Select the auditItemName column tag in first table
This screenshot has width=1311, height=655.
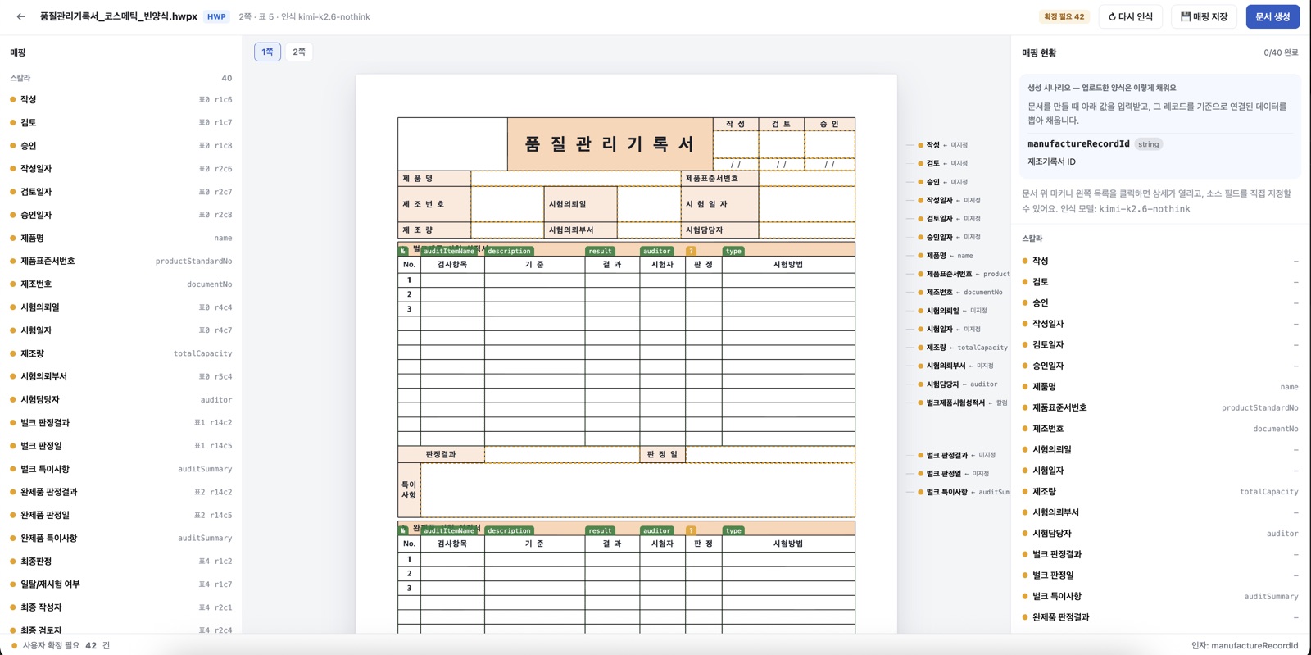(449, 252)
